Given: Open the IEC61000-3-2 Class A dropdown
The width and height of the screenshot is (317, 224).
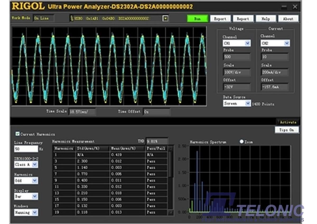Looking at the screenshot, I should [35, 165].
